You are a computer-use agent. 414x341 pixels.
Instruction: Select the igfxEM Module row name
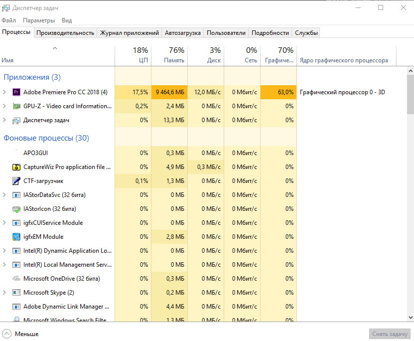click(x=43, y=237)
